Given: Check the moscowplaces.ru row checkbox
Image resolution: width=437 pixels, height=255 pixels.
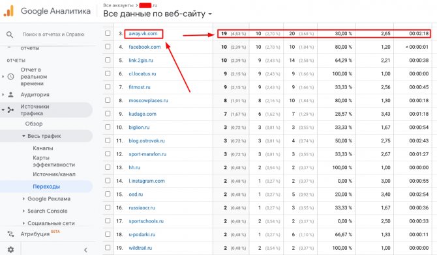Looking at the screenshot, I should click(108, 100).
